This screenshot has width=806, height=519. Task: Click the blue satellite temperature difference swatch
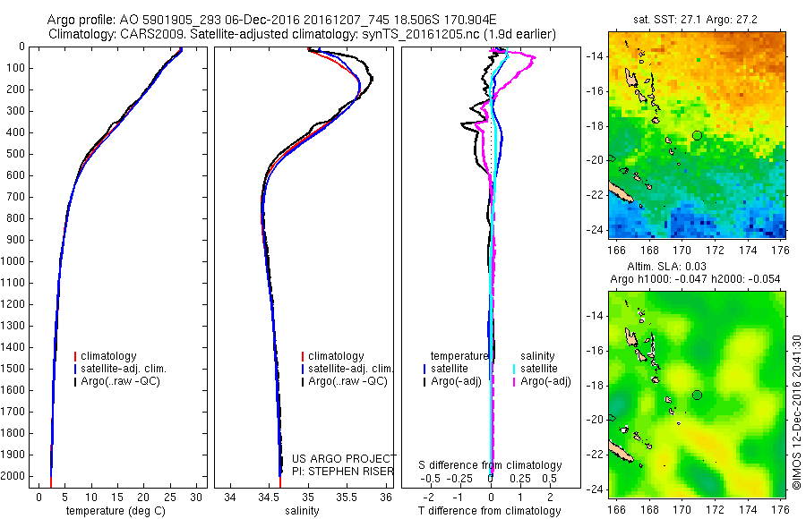[424, 369]
